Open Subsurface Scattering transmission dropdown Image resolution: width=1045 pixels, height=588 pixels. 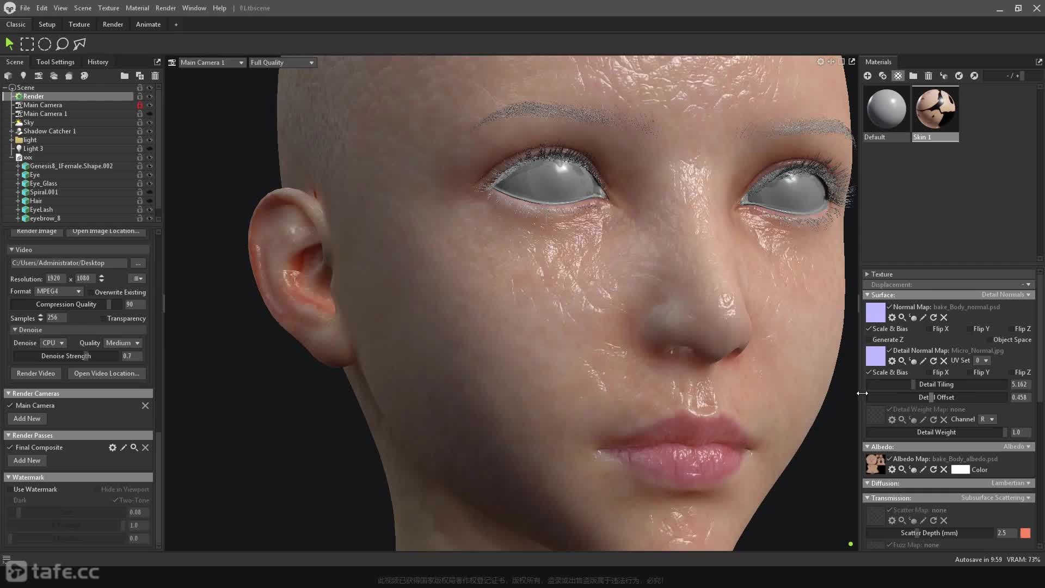coord(995,498)
